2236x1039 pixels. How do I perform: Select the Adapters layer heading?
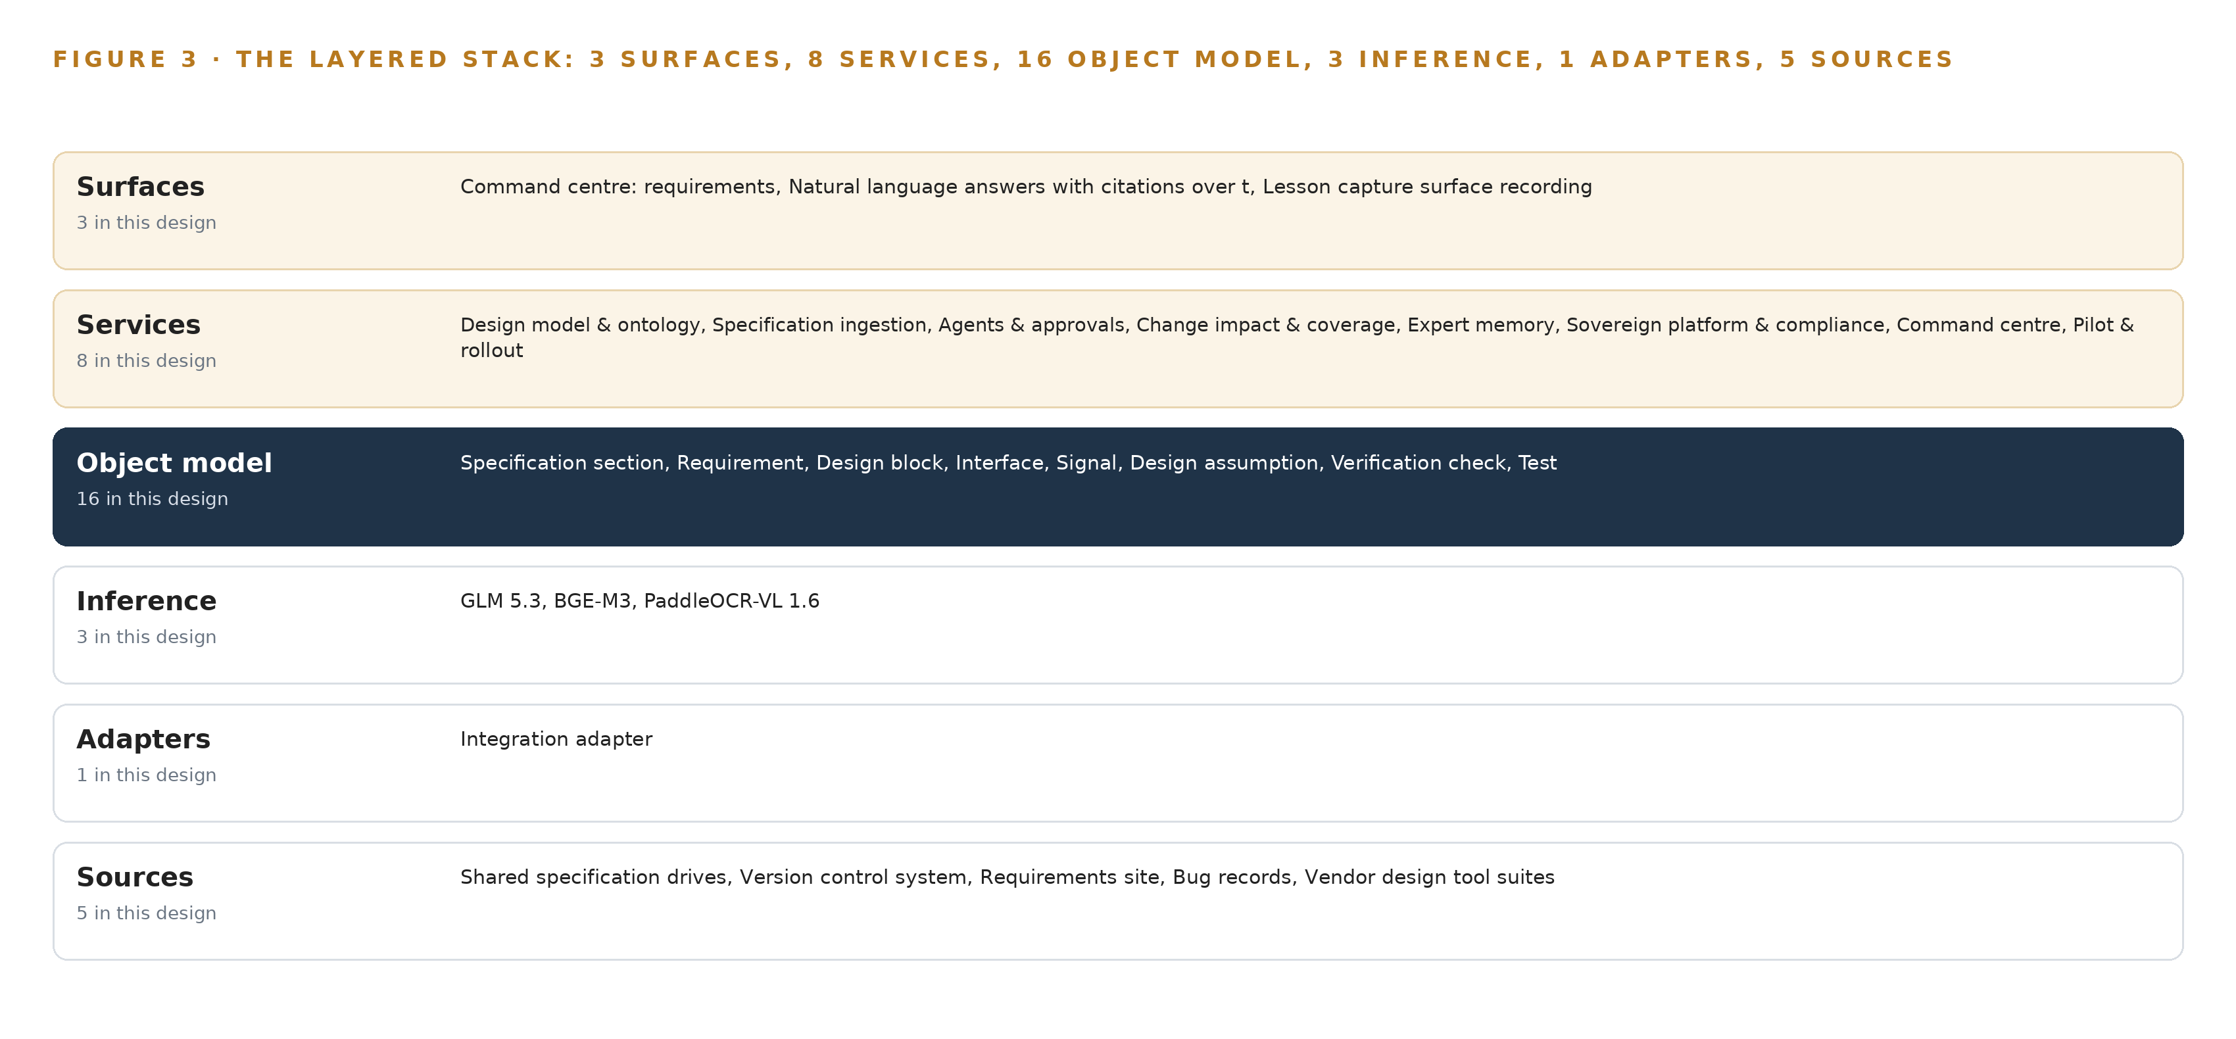(x=143, y=738)
